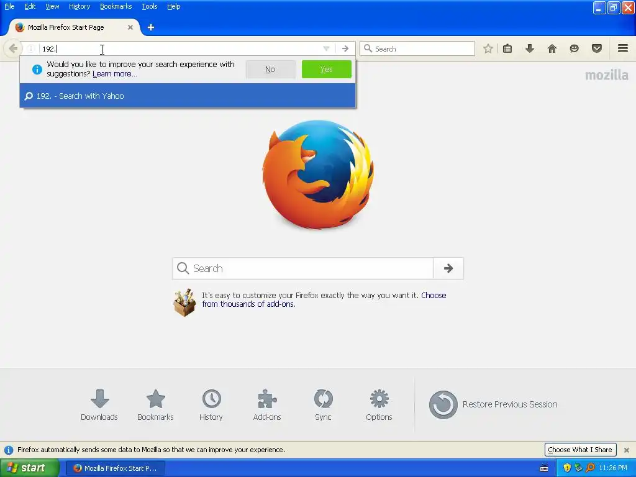
Task: Submit start page search with arrow button
Action: [x=448, y=268]
